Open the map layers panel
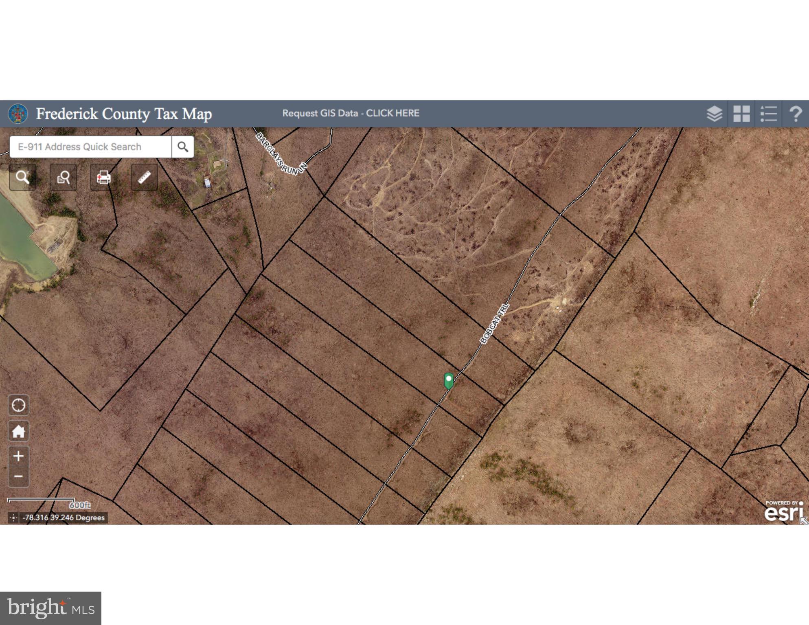 (x=715, y=114)
